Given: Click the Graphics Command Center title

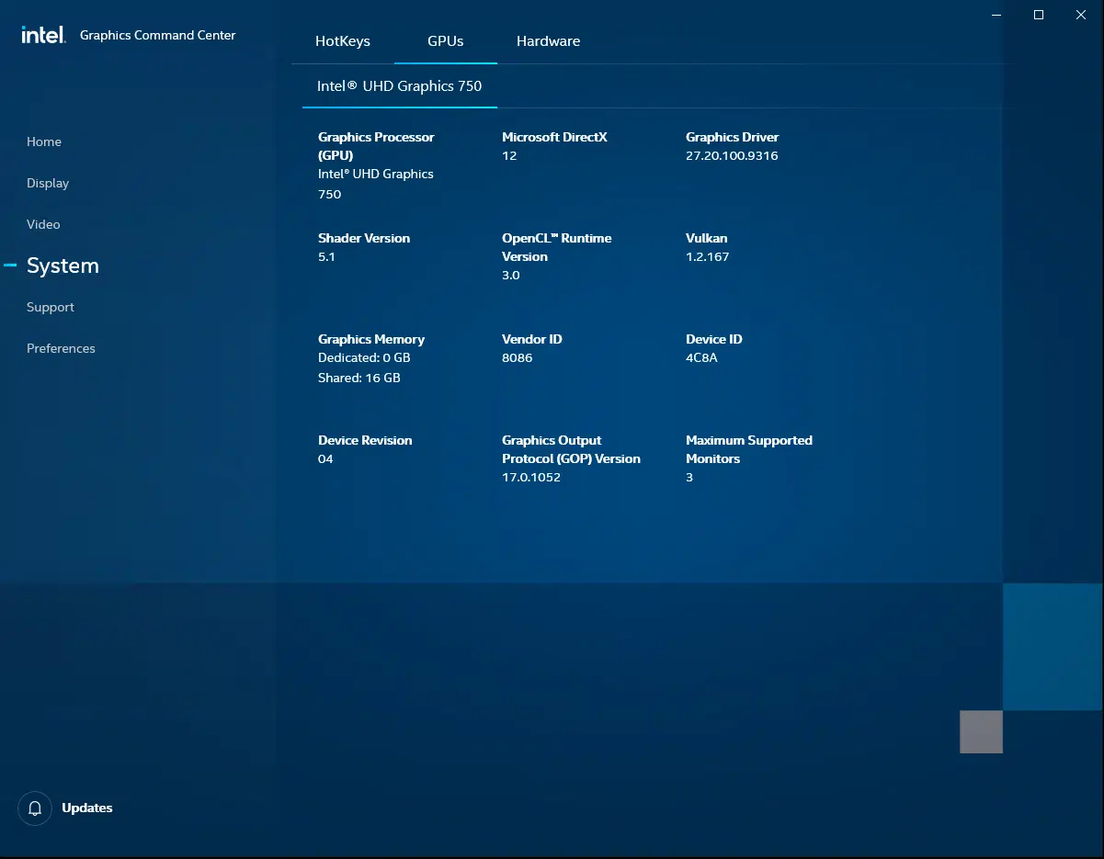Looking at the screenshot, I should pyautogui.click(x=158, y=35).
